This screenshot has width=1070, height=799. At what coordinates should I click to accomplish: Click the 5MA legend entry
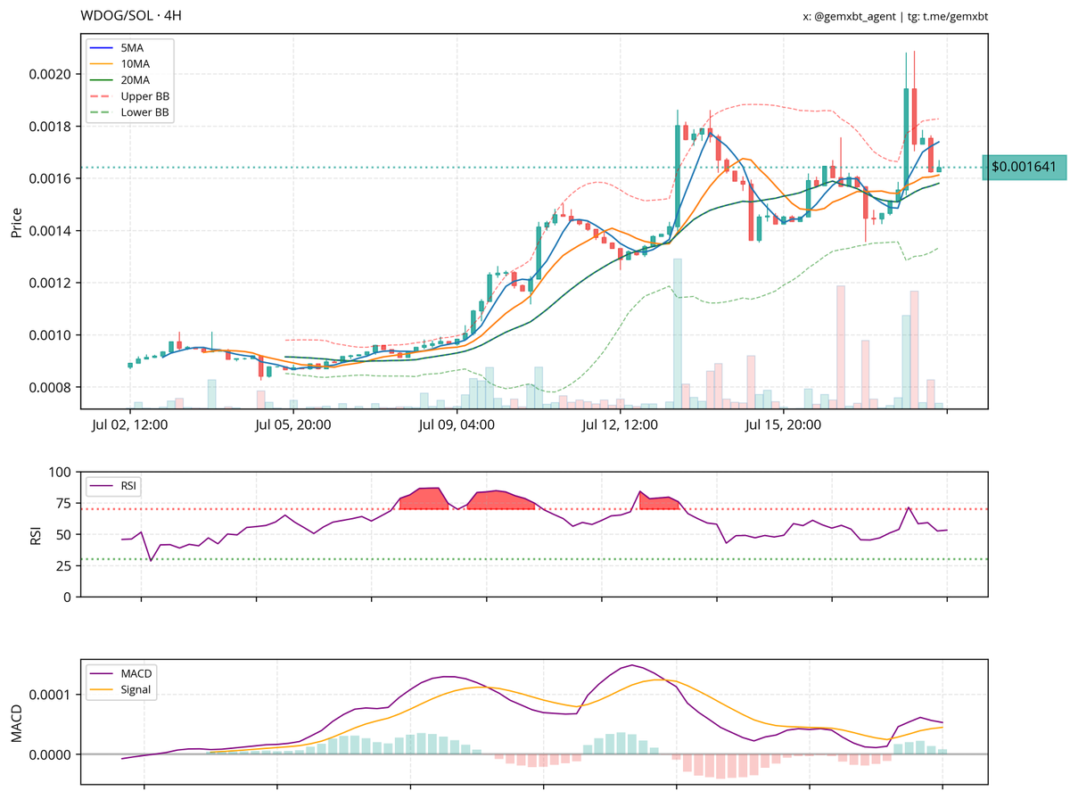tap(119, 46)
